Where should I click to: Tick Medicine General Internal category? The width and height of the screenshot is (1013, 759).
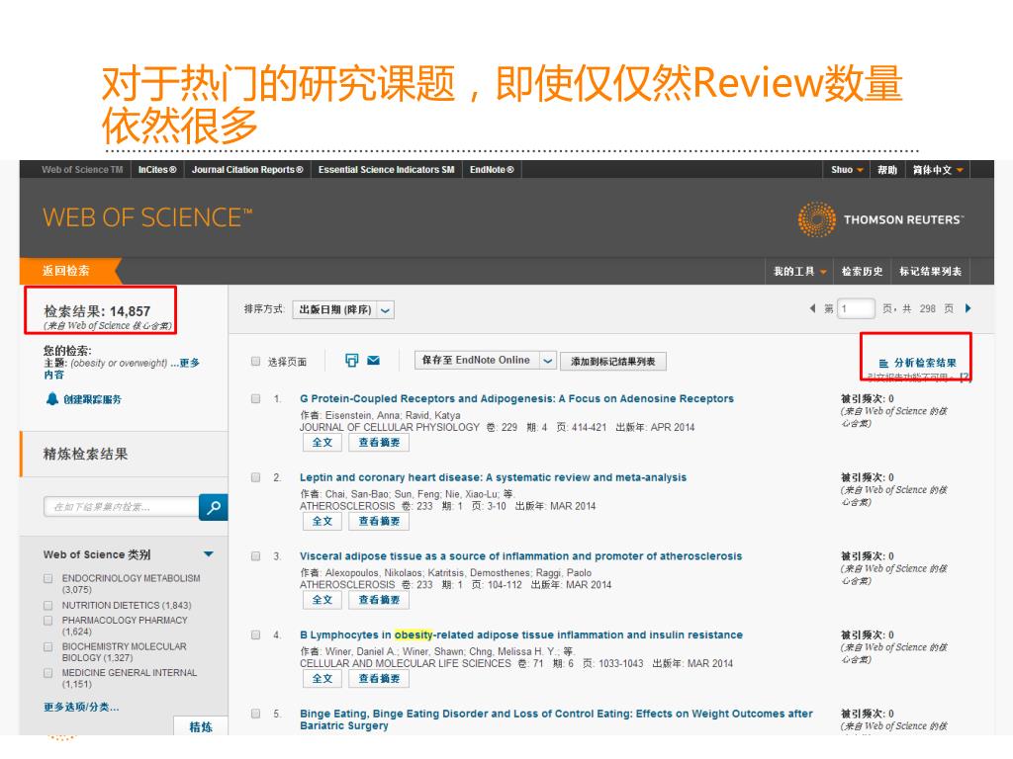[47, 673]
